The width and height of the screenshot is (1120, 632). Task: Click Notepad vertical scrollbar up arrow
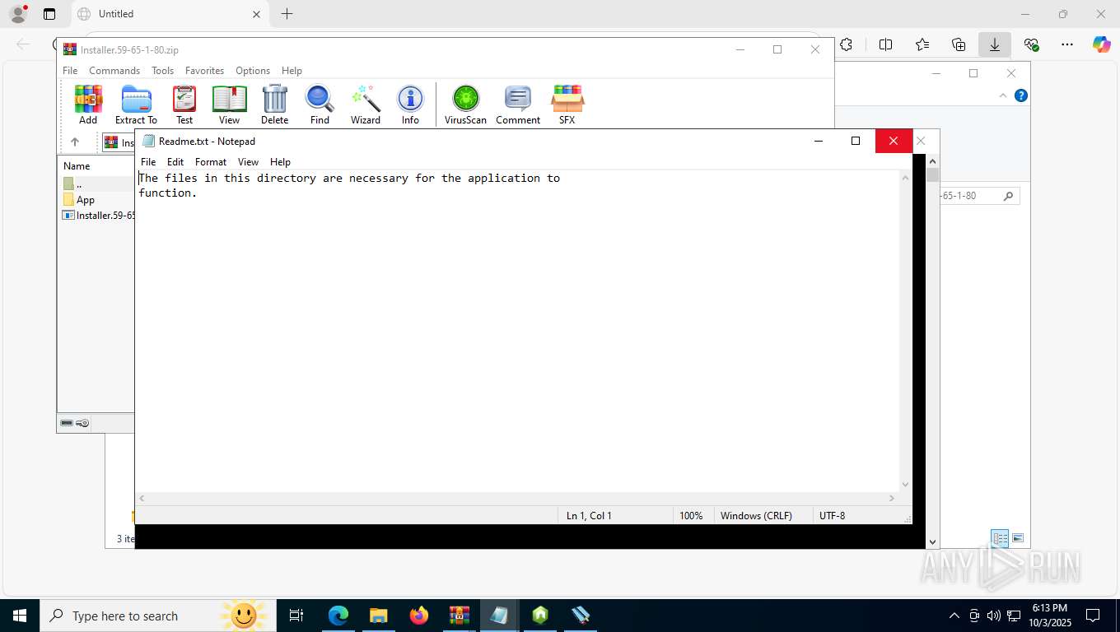pos(906,178)
